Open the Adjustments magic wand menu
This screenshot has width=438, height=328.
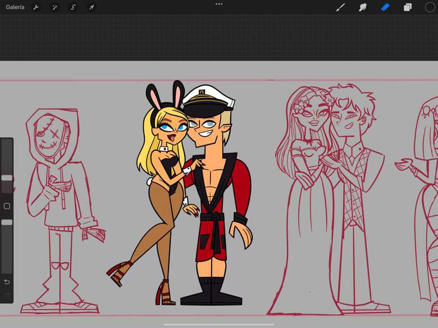point(54,7)
